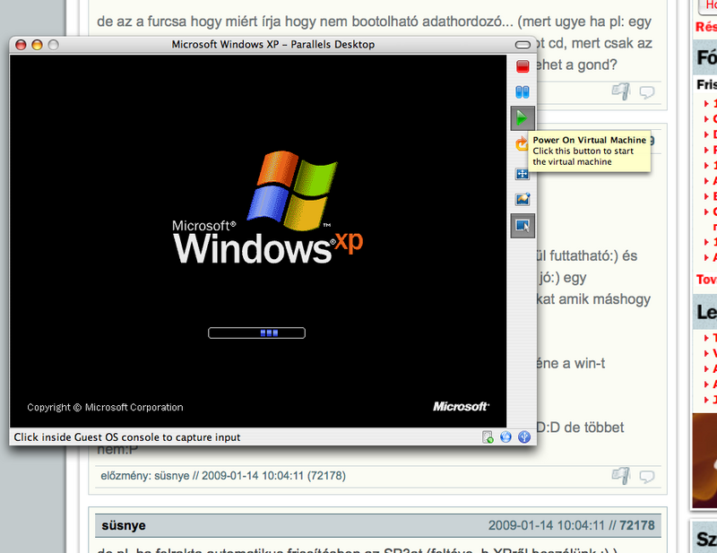Image resolution: width=717 pixels, height=553 pixels.
Task: Click the red Stop virtual machine button
Action: [523, 66]
